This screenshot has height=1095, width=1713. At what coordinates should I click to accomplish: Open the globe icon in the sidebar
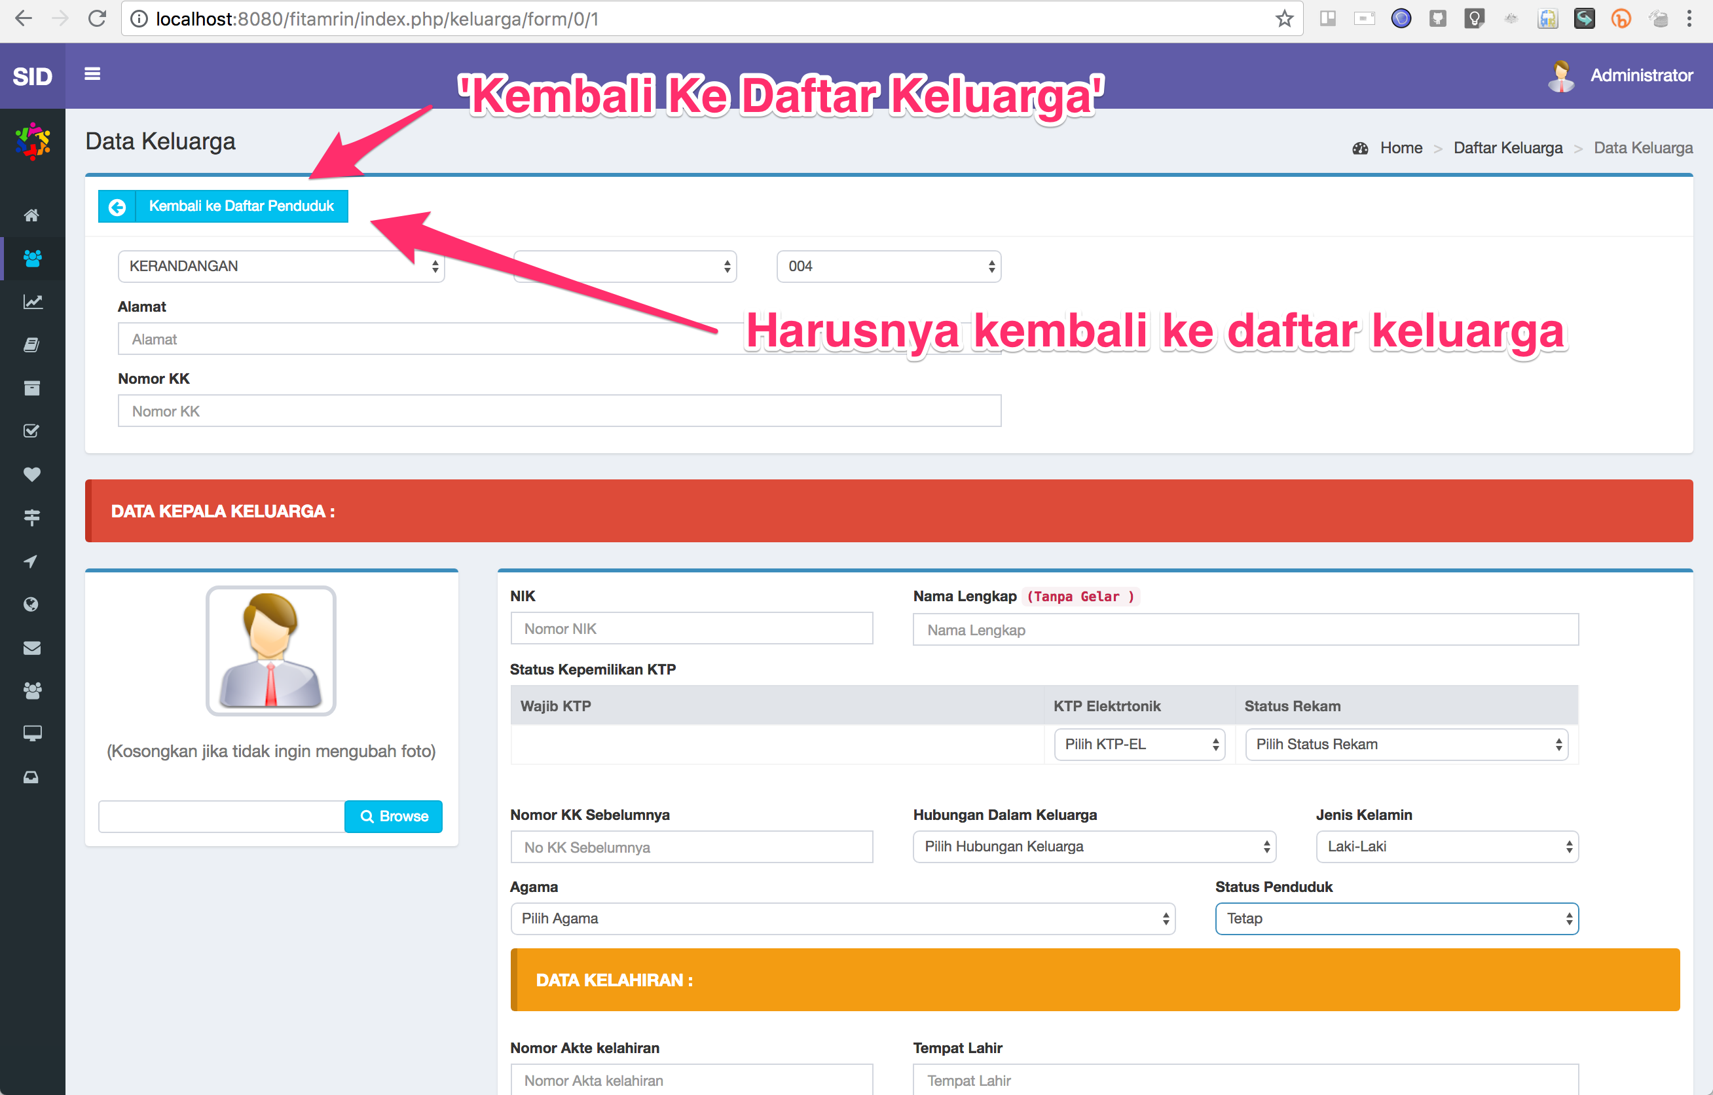[x=32, y=604]
